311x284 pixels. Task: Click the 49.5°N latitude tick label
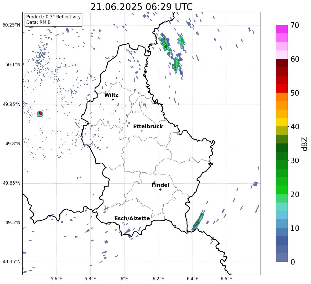(13, 223)
